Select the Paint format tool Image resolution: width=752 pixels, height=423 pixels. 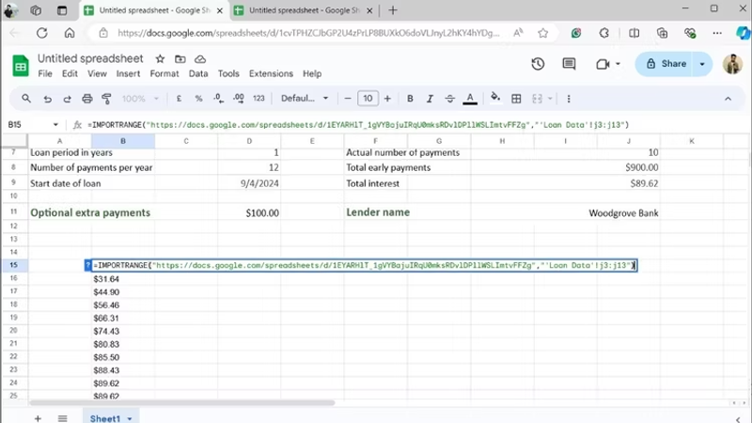[108, 99]
